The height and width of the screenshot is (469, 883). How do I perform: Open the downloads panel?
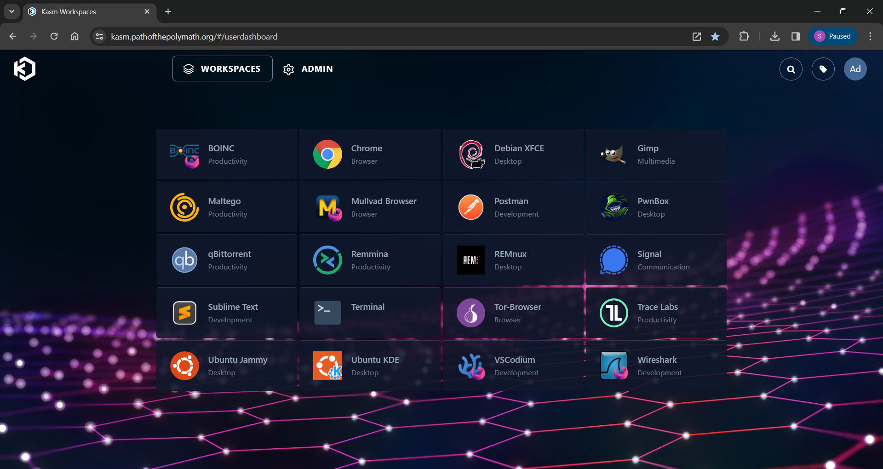(775, 36)
